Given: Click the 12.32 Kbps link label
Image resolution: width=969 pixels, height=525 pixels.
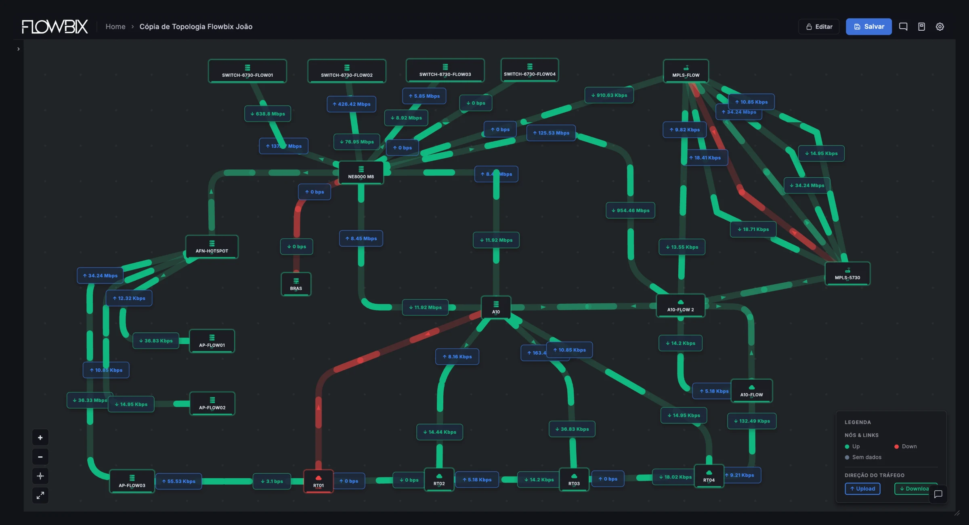Looking at the screenshot, I should 129,298.
